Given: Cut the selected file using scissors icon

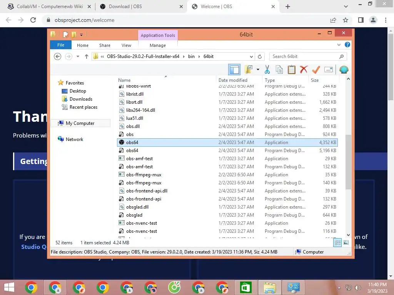Looking at the screenshot, I should [267, 70].
